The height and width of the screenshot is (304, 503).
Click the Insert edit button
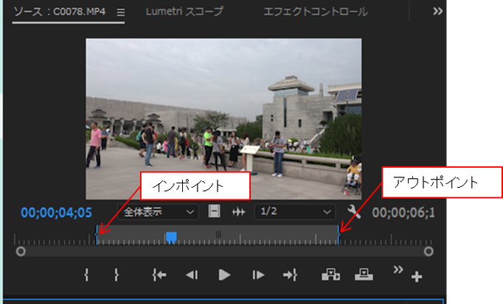pos(330,275)
